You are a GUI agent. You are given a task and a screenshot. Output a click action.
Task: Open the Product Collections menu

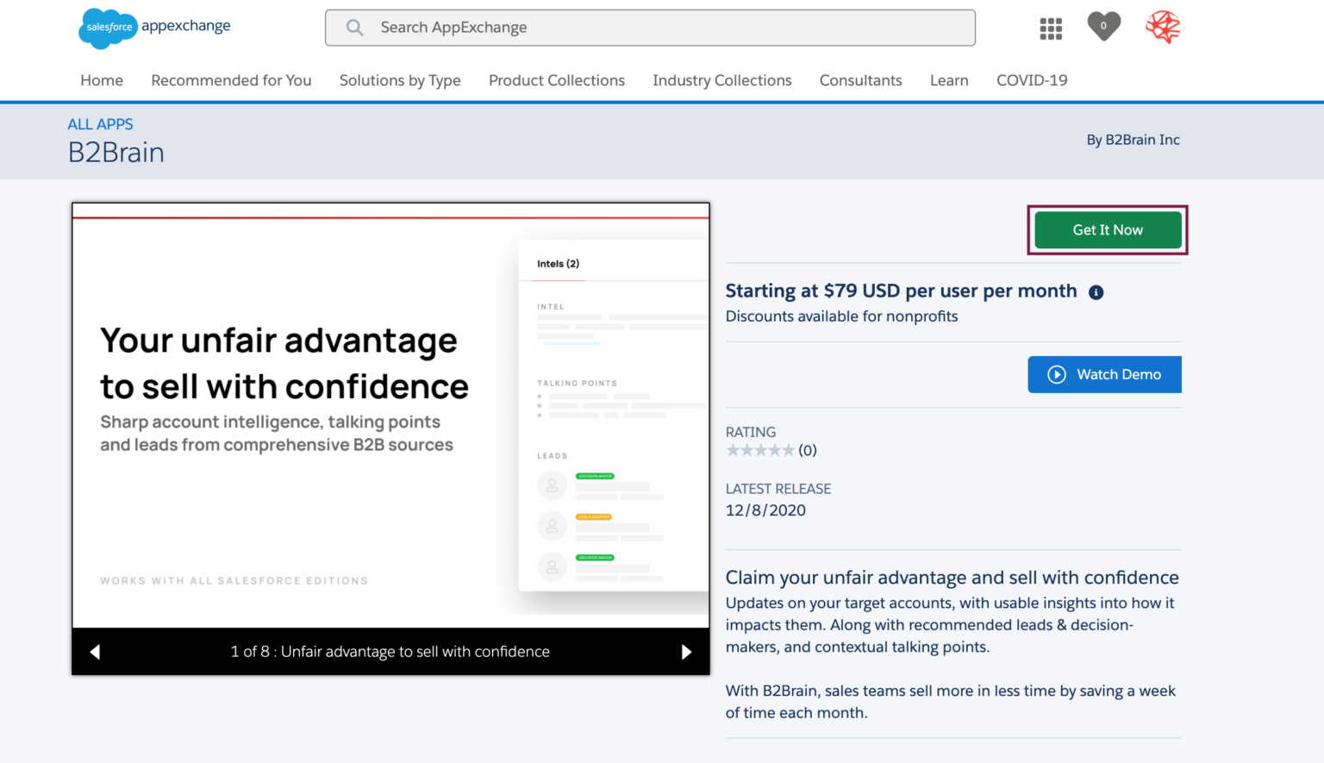(556, 80)
